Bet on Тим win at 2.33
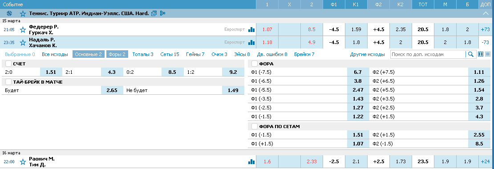The image size is (494, 169). click(312, 162)
